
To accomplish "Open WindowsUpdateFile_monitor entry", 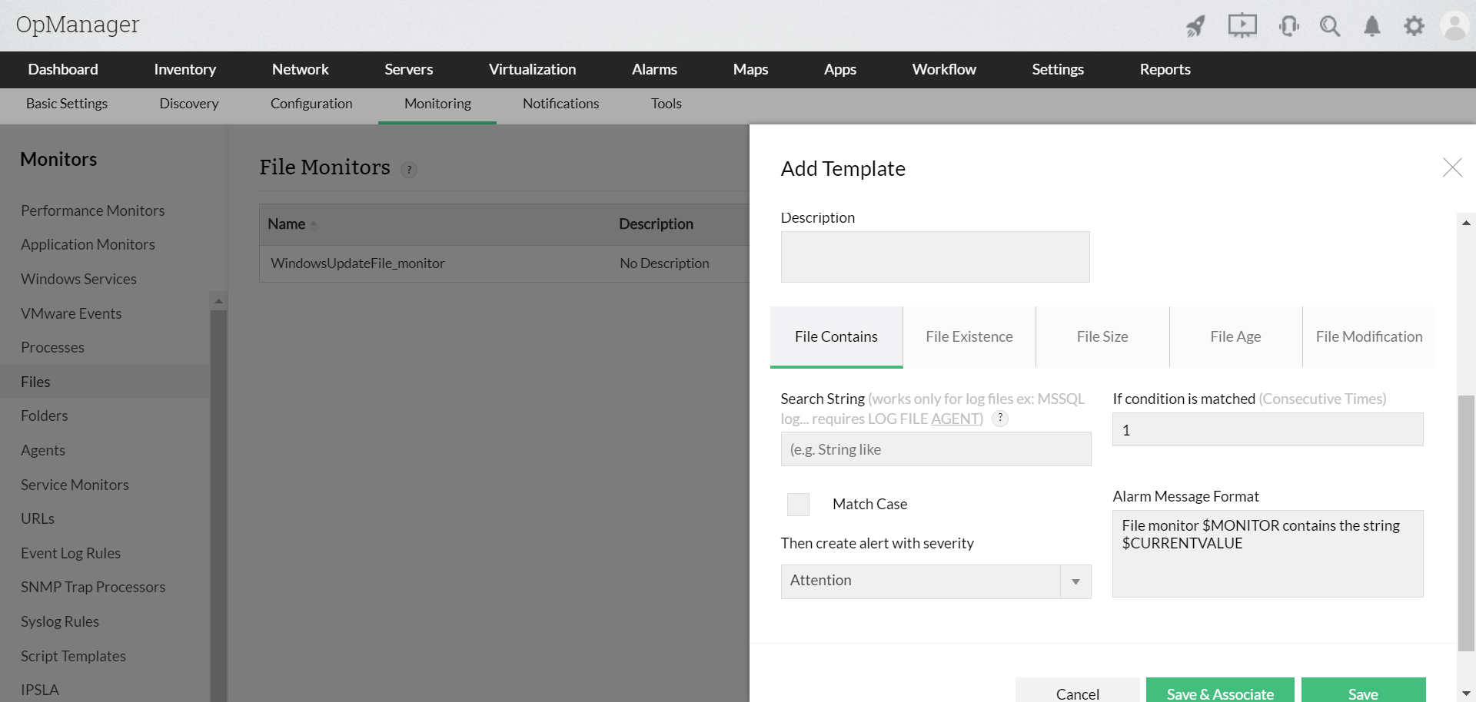I will [357, 263].
